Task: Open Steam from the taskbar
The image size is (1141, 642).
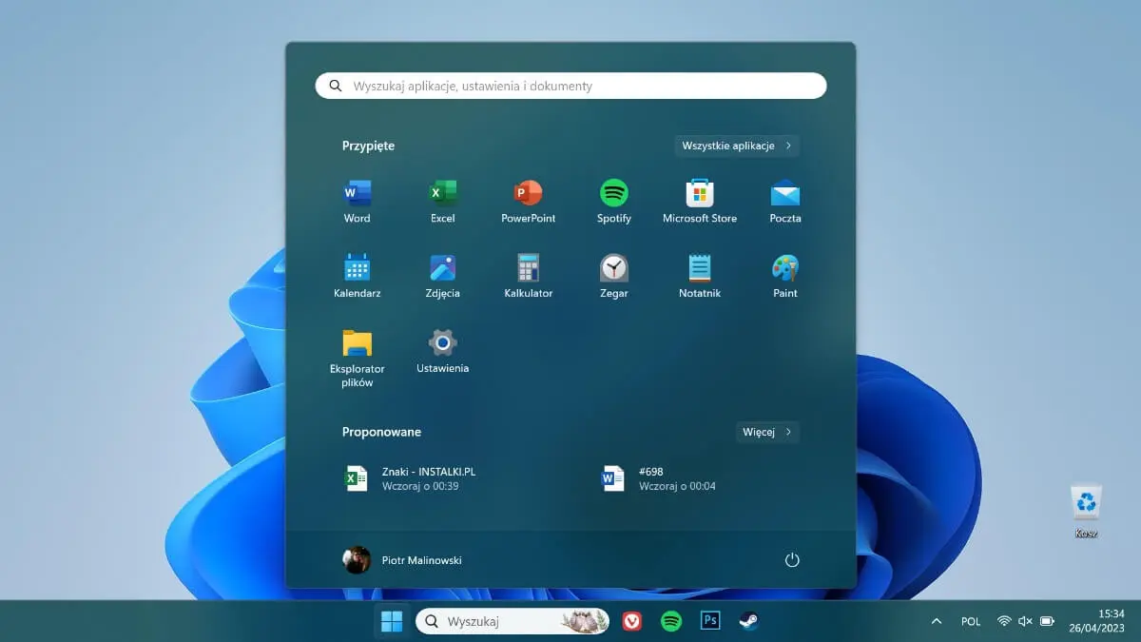Action: [748, 621]
